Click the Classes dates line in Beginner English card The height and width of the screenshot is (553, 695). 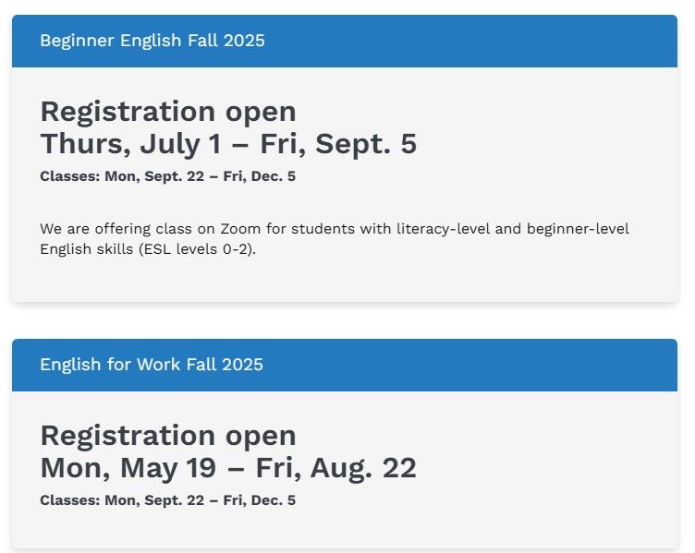pyautogui.click(x=167, y=176)
